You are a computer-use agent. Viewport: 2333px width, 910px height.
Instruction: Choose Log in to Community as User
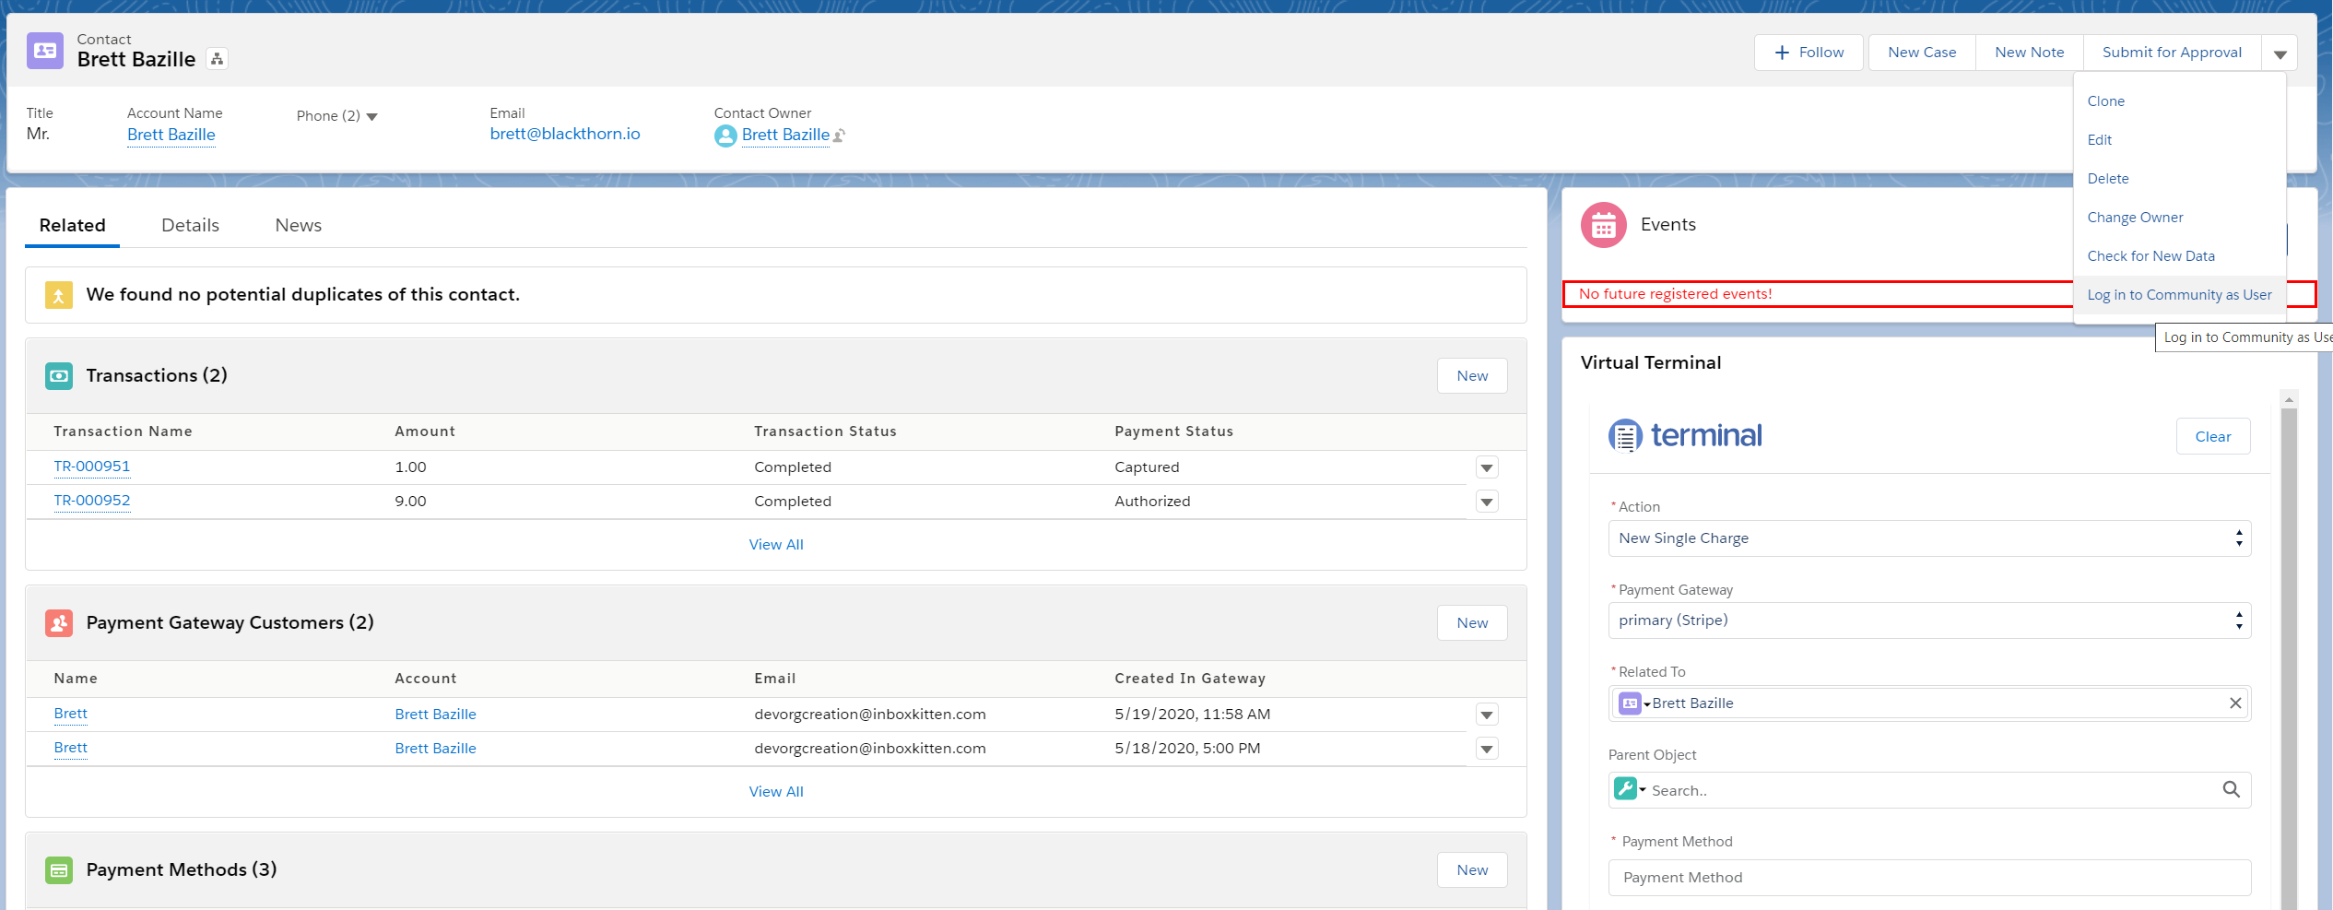(2179, 295)
